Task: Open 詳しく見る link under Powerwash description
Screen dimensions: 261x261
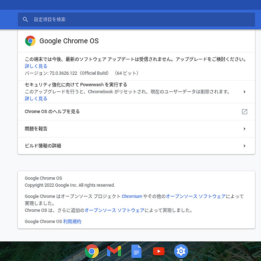Action: [x=36, y=99]
